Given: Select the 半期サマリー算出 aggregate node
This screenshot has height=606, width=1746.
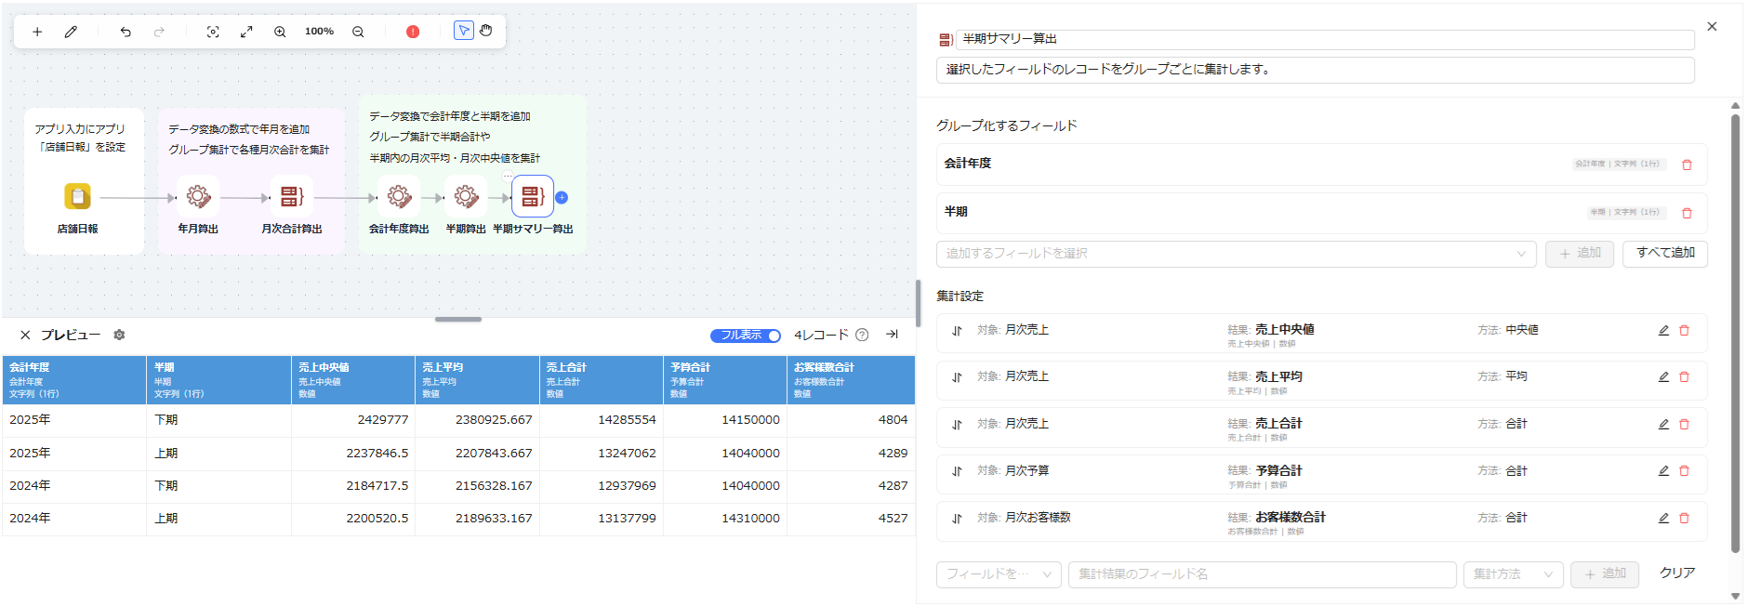Looking at the screenshot, I should pyautogui.click(x=533, y=197).
